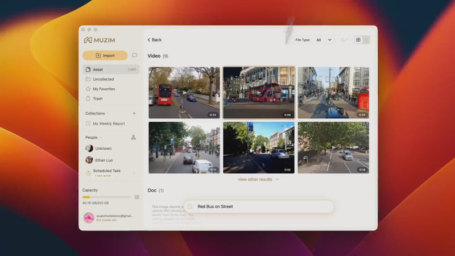Go Back to previous view

click(x=154, y=40)
